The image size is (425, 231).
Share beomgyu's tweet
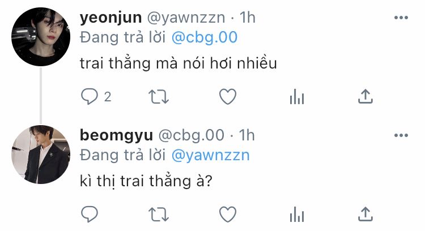tap(365, 214)
